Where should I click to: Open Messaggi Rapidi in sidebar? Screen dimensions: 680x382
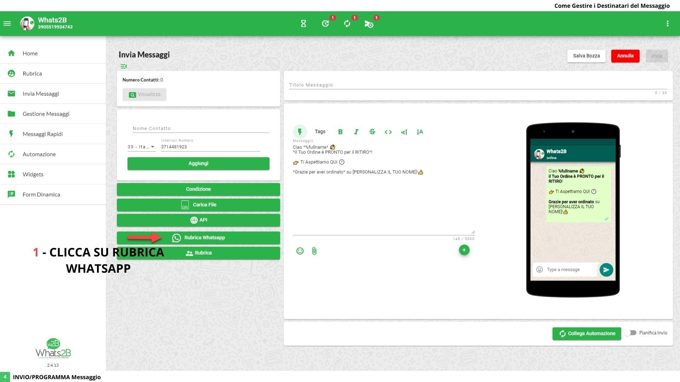point(53,134)
